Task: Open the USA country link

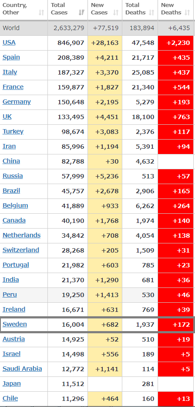Action: point(9,42)
